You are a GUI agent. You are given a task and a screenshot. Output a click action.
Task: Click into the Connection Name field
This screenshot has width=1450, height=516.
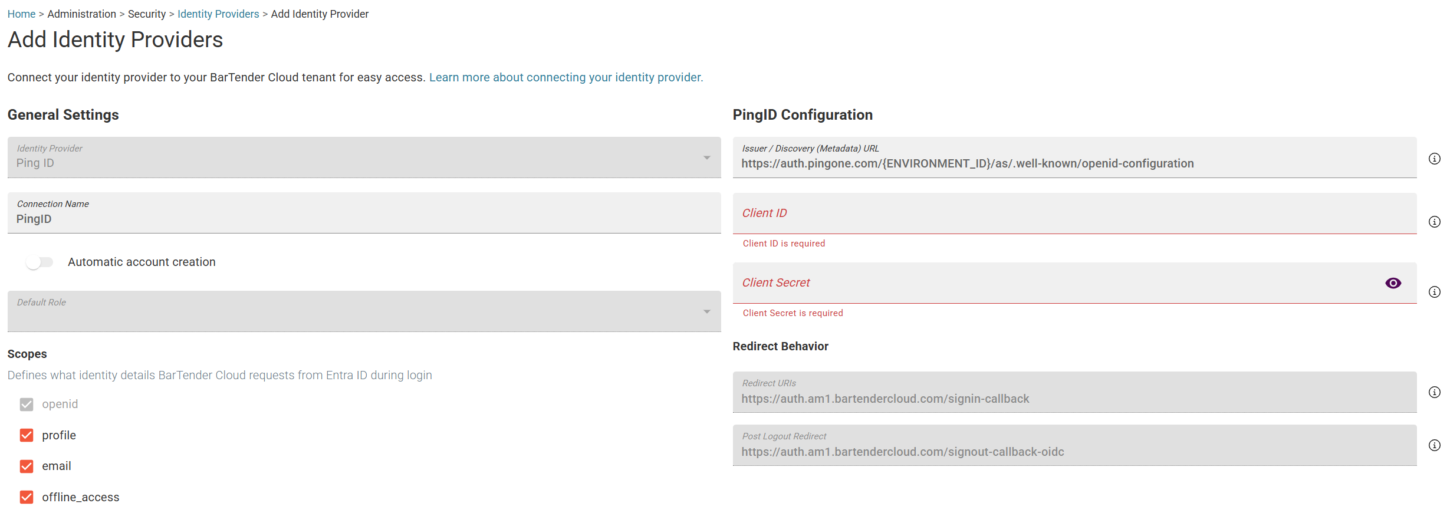pos(364,213)
